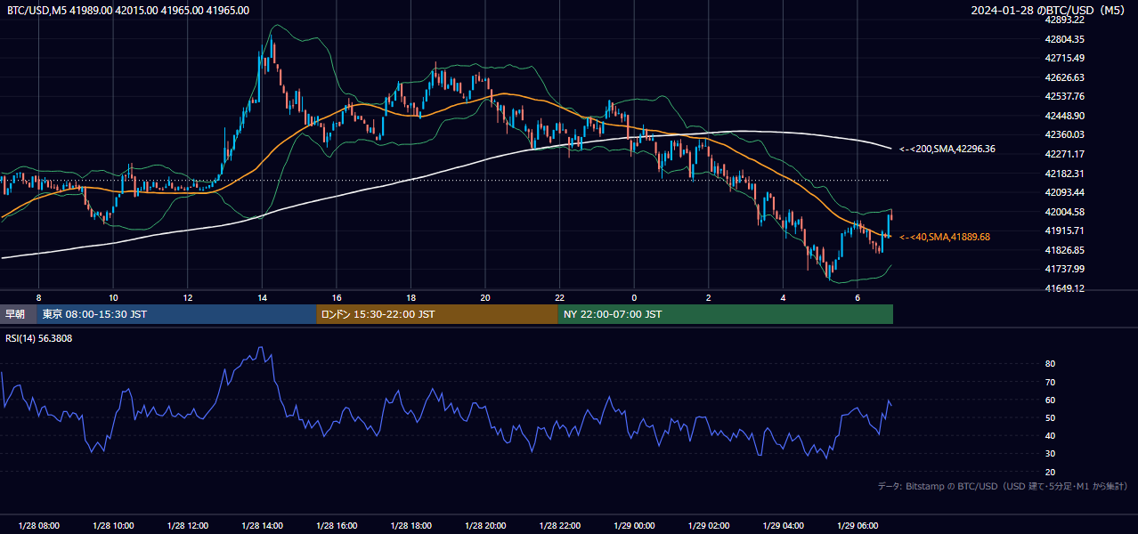Click the price chart hour label 0
Screen dimensions: 1138x534
click(x=634, y=296)
